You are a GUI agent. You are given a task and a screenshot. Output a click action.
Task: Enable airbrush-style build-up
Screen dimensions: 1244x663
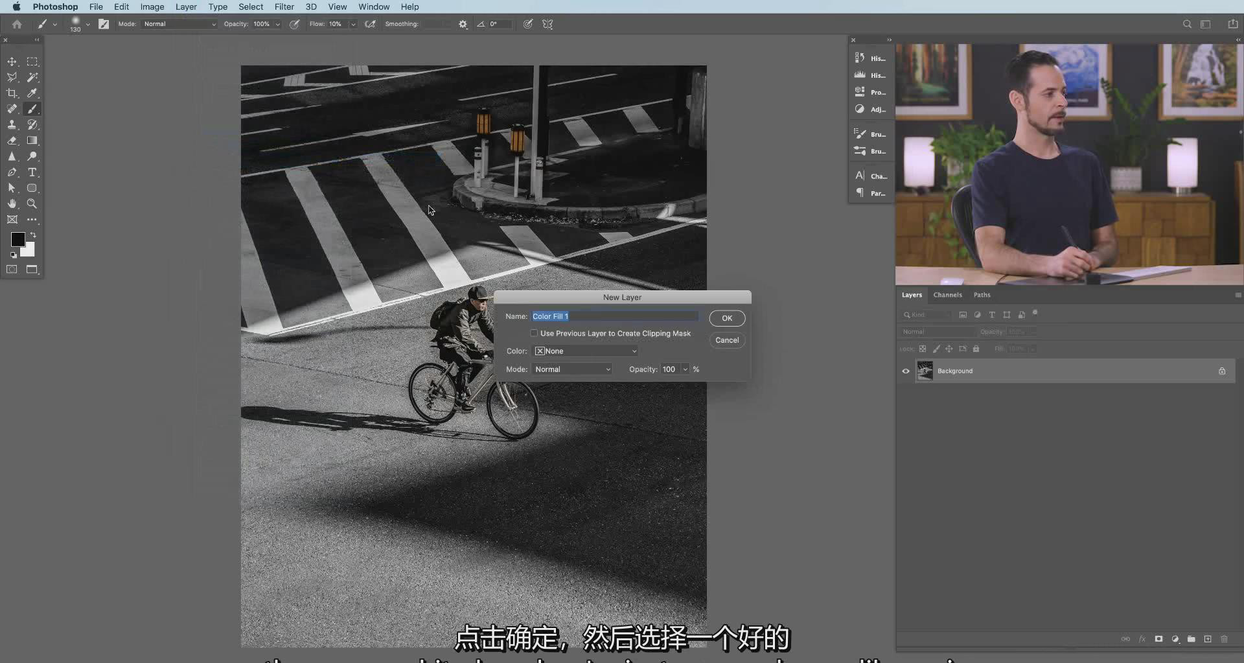coord(370,24)
